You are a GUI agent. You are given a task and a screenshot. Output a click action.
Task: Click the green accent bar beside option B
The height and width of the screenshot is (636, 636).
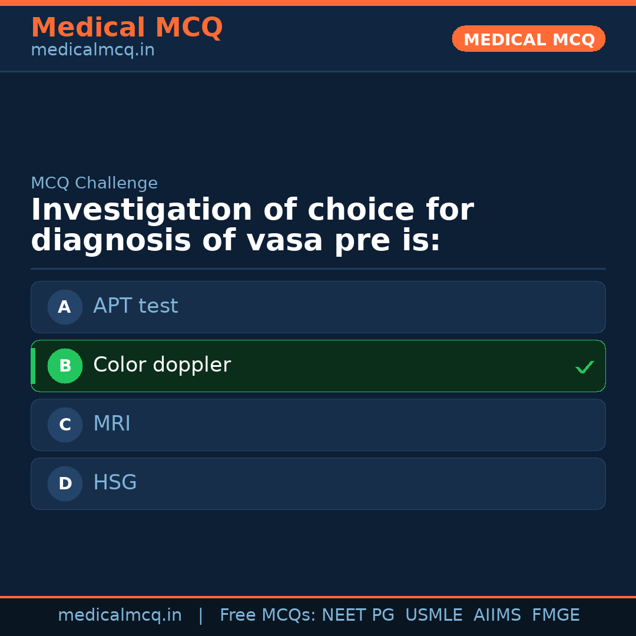click(x=32, y=366)
